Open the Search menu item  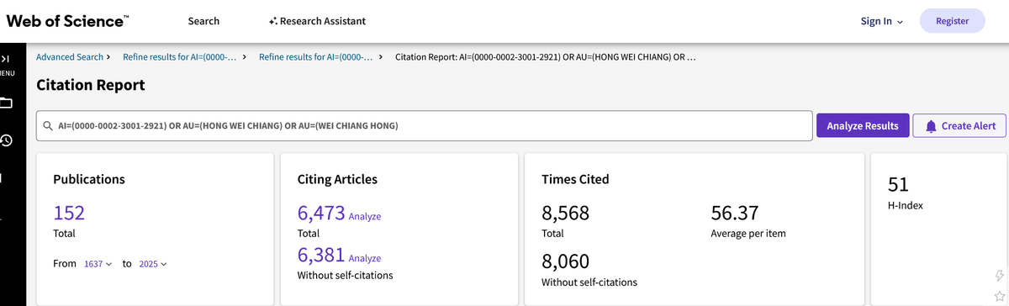tap(203, 21)
